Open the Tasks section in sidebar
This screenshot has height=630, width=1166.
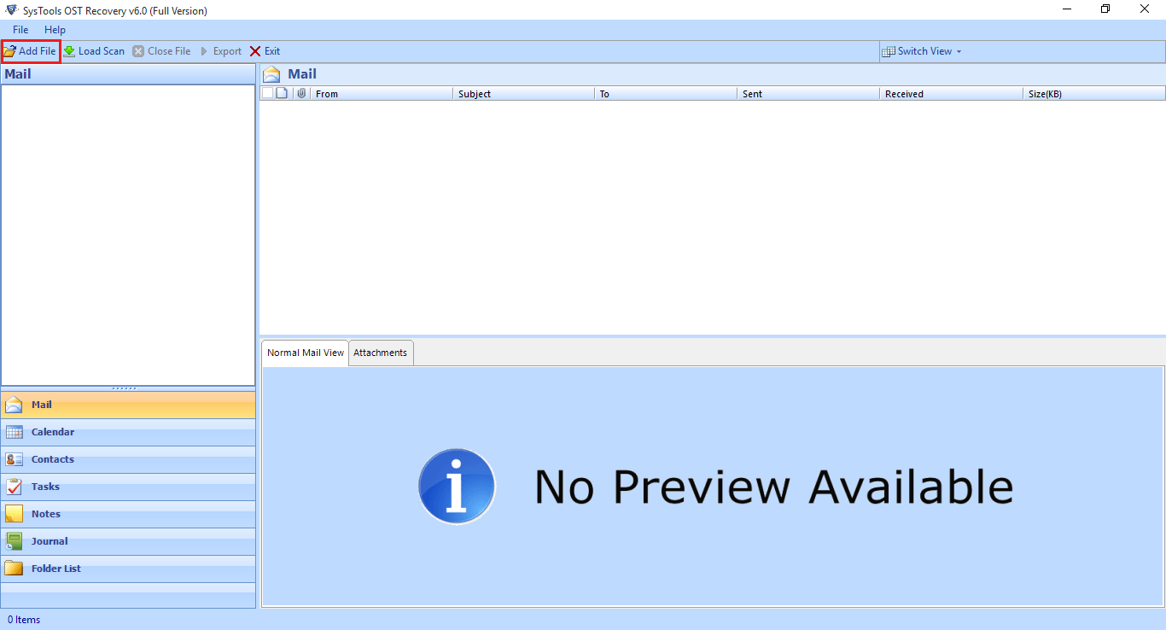pyautogui.click(x=46, y=487)
